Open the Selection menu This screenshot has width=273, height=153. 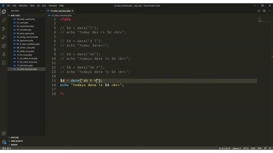23,6
